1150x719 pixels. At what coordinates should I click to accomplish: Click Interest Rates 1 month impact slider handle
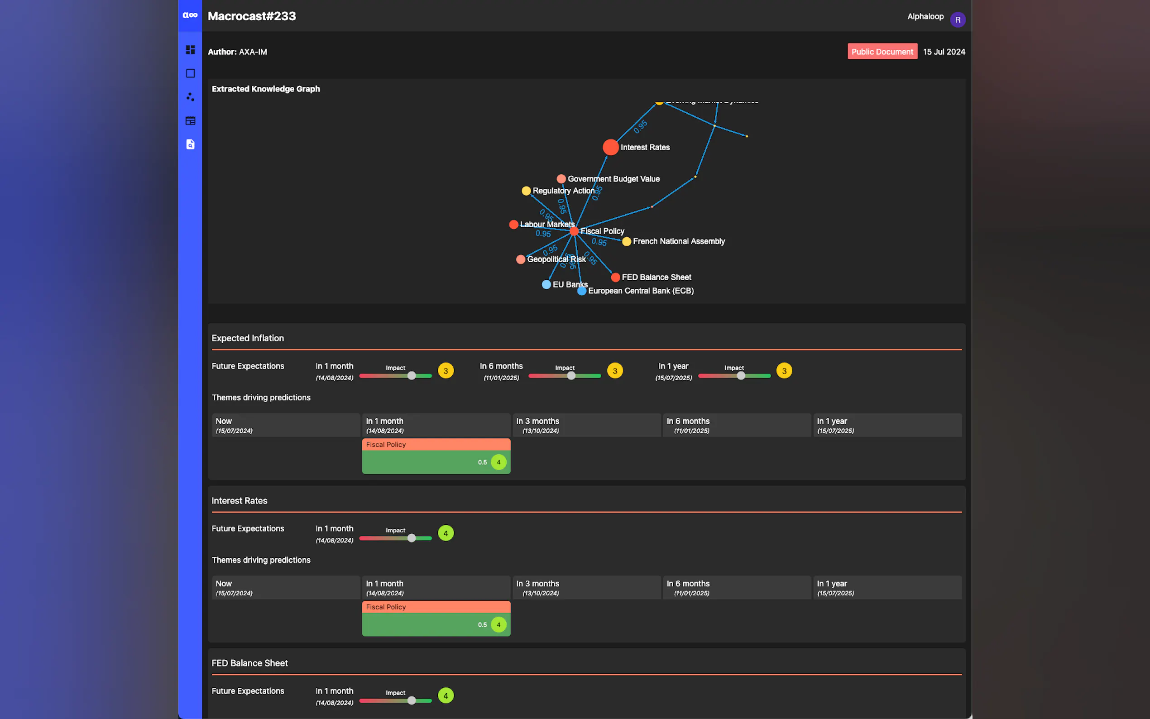point(412,538)
